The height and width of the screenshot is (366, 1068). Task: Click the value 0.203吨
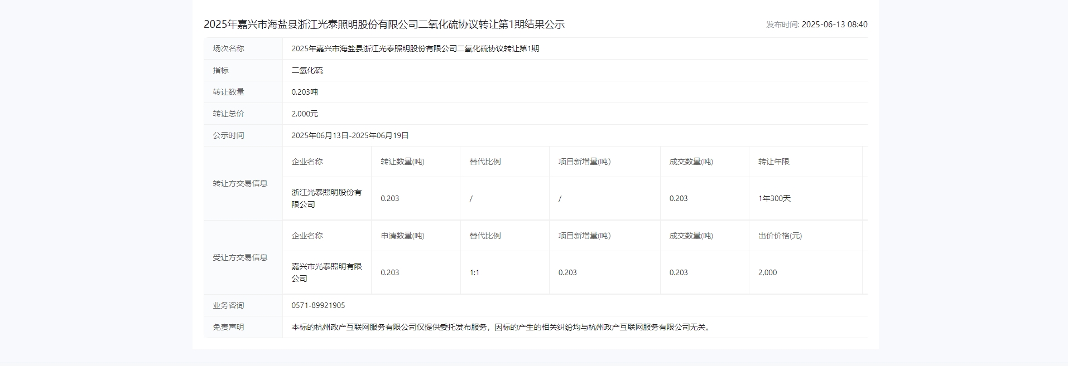coord(305,92)
